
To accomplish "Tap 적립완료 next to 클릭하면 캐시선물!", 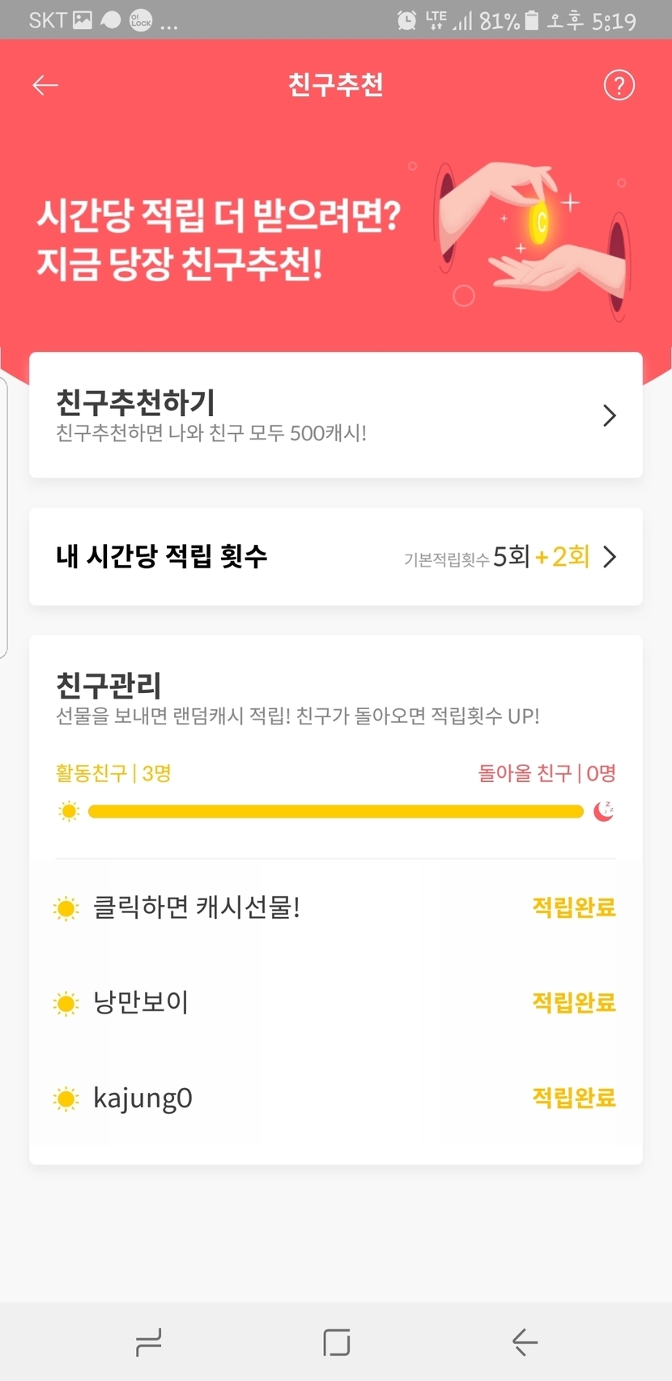I will coord(574,907).
